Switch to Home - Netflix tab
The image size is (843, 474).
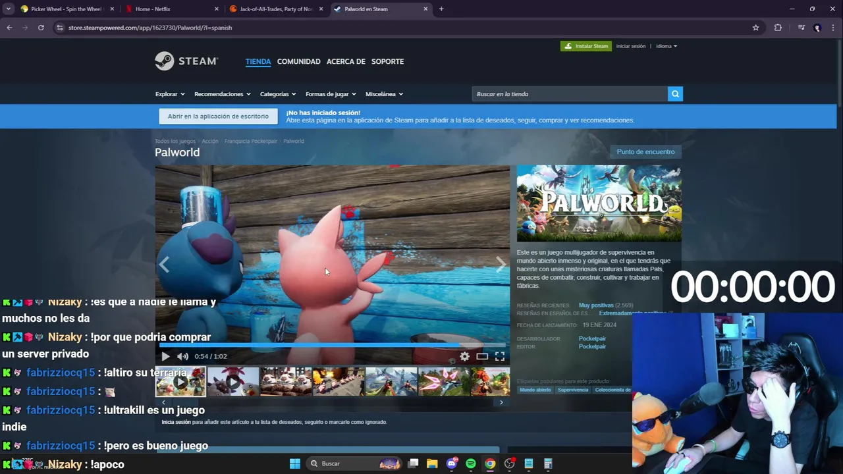[x=171, y=9]
